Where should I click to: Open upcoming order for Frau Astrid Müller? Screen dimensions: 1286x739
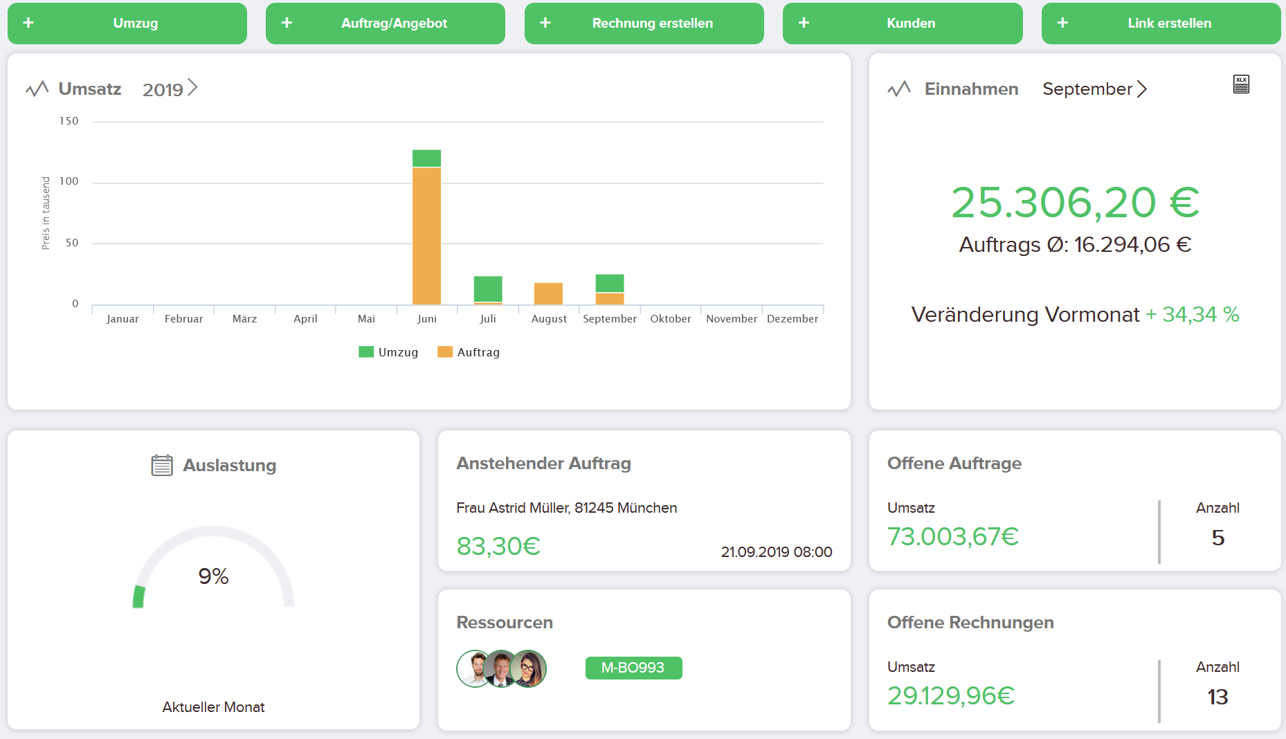[566, 508]
